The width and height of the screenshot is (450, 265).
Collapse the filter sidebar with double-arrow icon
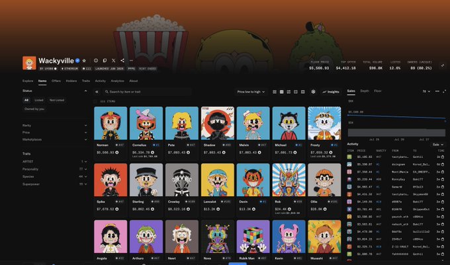pyautogui.click(x=97, y=92)
